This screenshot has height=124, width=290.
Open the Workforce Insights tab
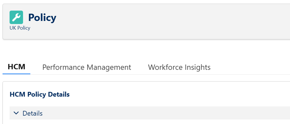pos(179,67)
